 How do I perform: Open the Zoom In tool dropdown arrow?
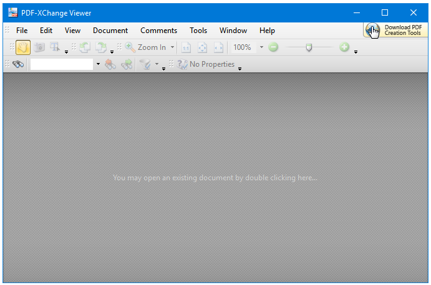click(172, 47)
